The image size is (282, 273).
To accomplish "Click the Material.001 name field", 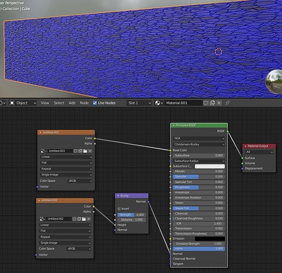I will click(183, 103).
